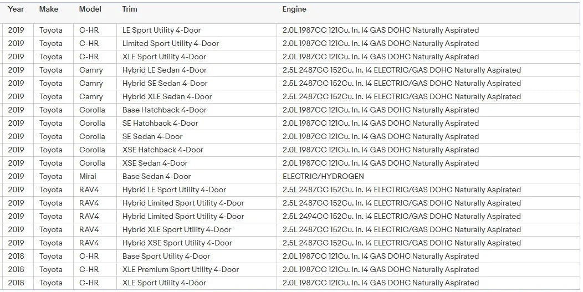Select the Base Sedan 4-Door trim cell
This screenshot has width=583, height=292.
click(156, 177)
